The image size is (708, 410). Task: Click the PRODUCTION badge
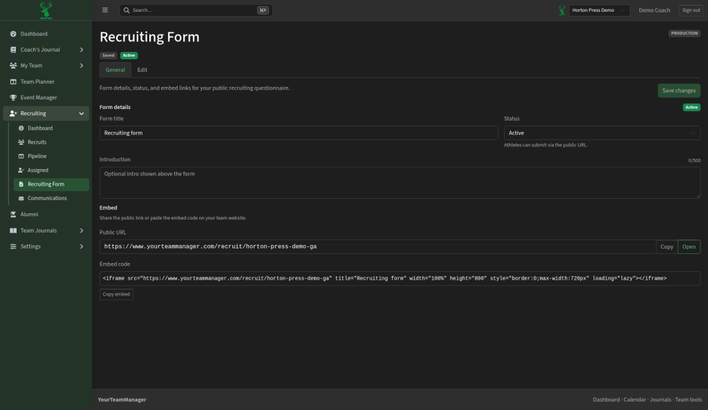684,33
